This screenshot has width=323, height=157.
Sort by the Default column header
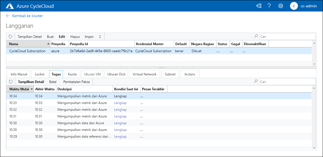pyautogui.click(x=182, y=44)
